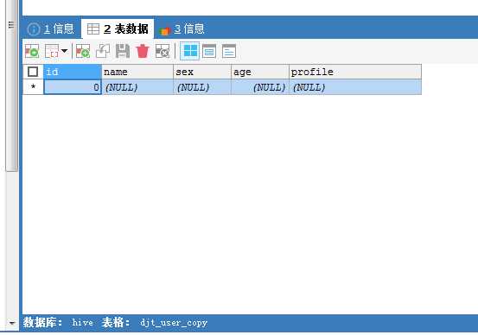Select the id cell containing 0

(x=73, y=87)
